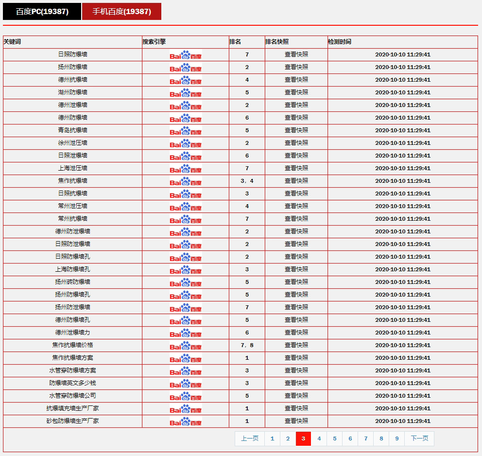
Task: Click Baidu logo in 焦作抗爆墙 row
Action: [186, 181]
